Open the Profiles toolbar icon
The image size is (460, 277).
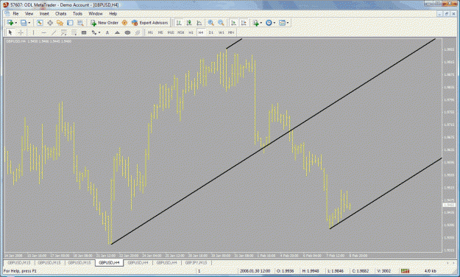click(x=24, y=23)
